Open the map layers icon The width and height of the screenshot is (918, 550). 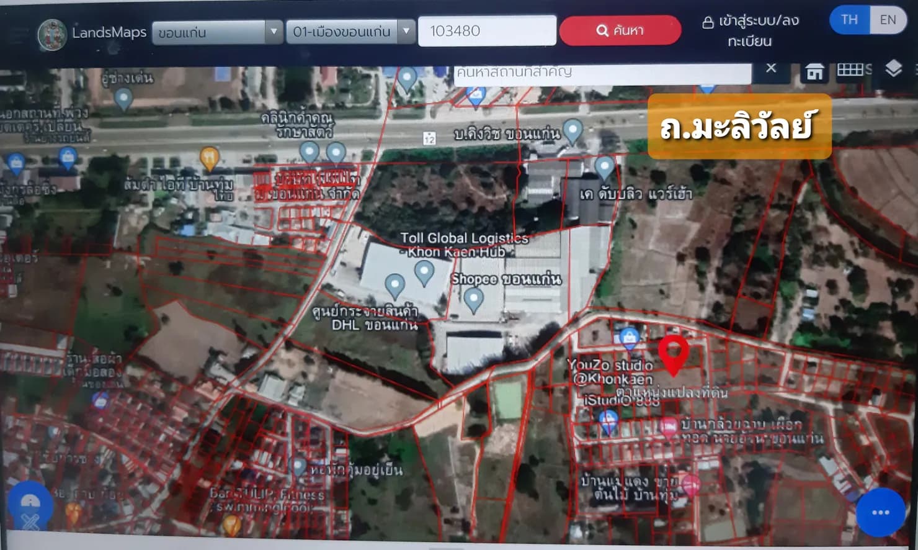893,68
